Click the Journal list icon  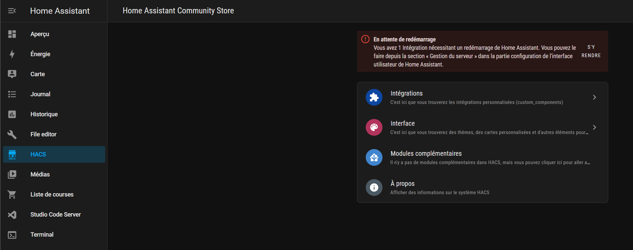[x=12, y=94]
